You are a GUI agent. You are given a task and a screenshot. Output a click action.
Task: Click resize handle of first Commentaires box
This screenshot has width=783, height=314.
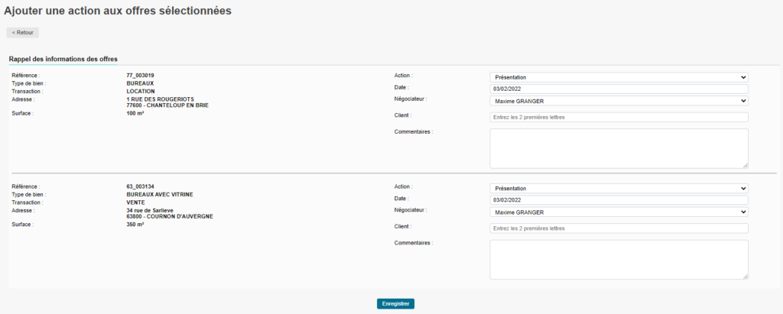pyautogui.click(x=745, y=165)
